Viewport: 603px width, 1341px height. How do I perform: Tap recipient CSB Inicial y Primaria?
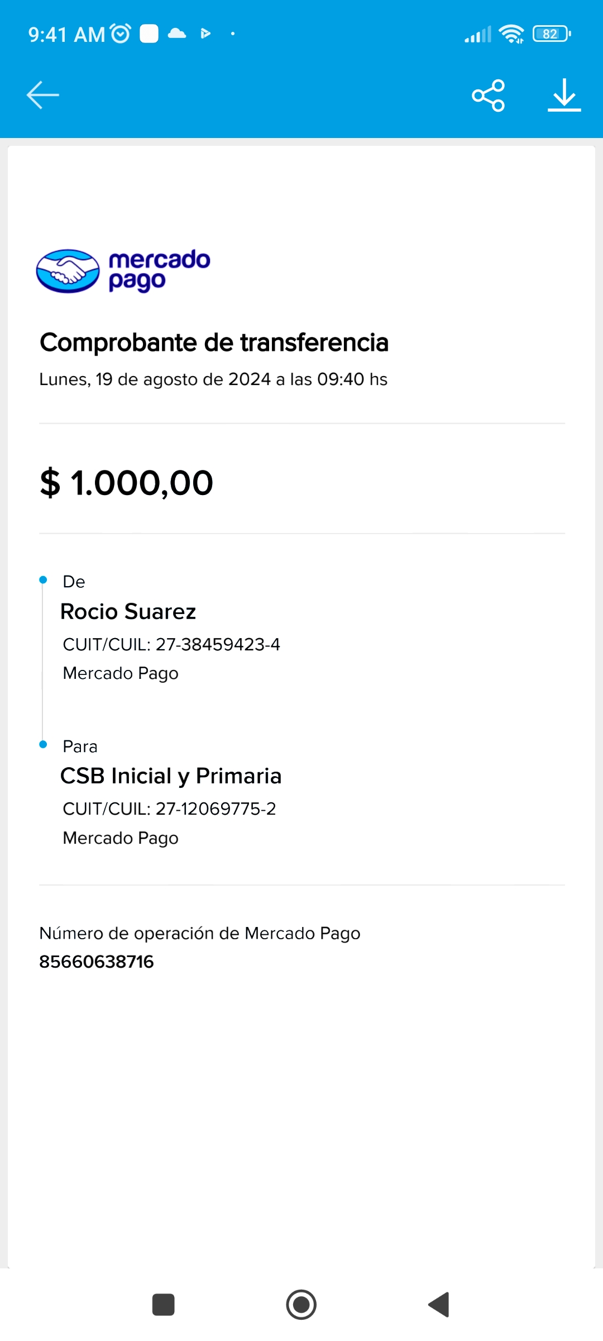point(171,776)
